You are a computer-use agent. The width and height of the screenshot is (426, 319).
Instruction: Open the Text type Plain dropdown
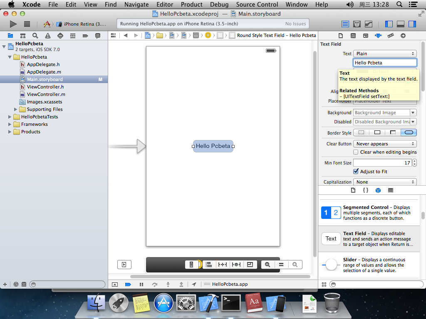(385, 54)
